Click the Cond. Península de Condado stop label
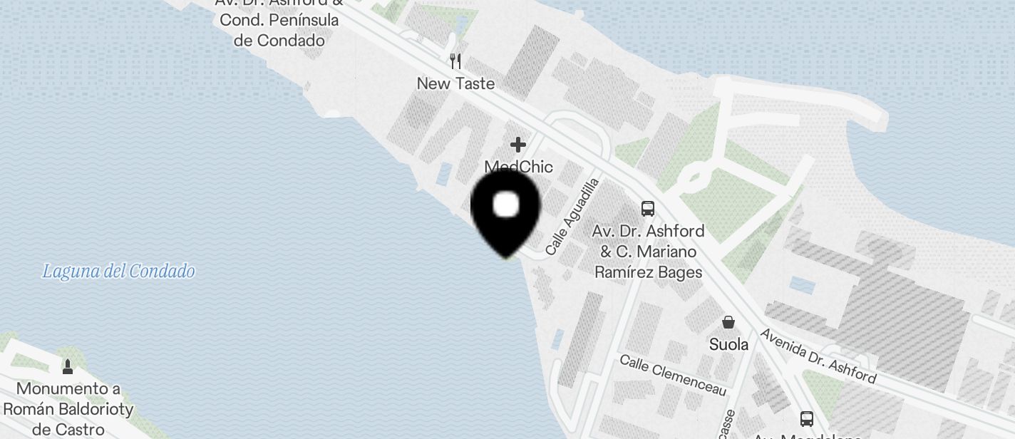Screen dimensions: 1015x439 [x=279, y=21]
